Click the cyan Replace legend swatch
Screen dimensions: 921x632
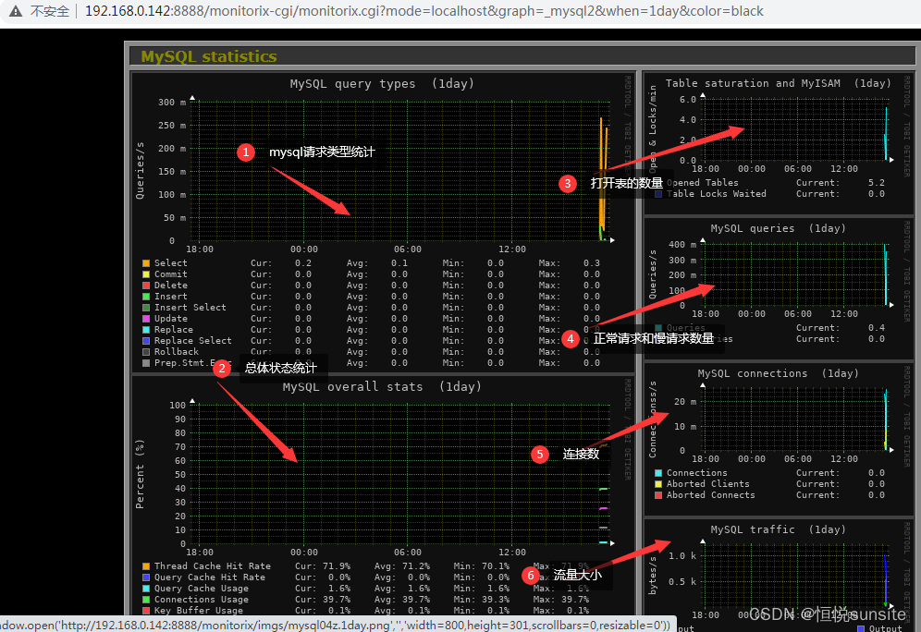[x=146, y=330]
